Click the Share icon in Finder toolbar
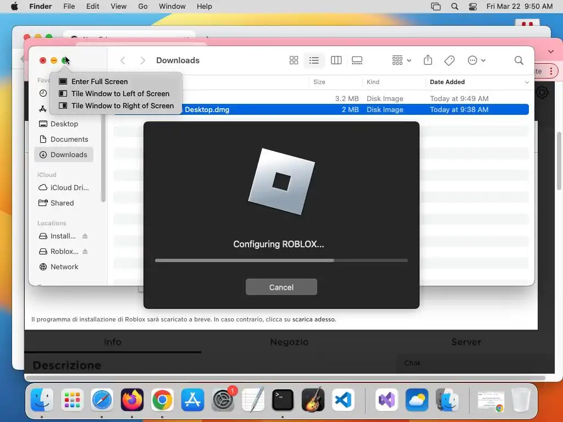Screen dimensions: 563x422 pyautogui.click(x=428, y=60)
